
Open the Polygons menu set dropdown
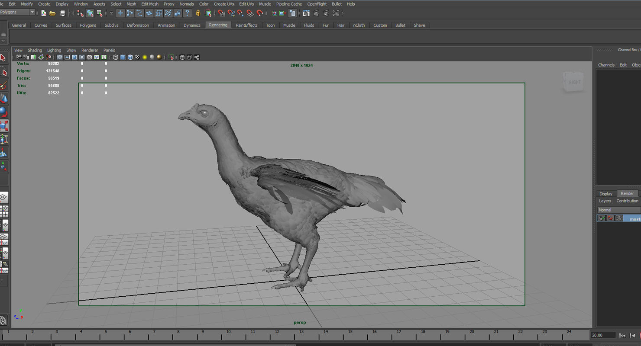click(x=17, y=12)
